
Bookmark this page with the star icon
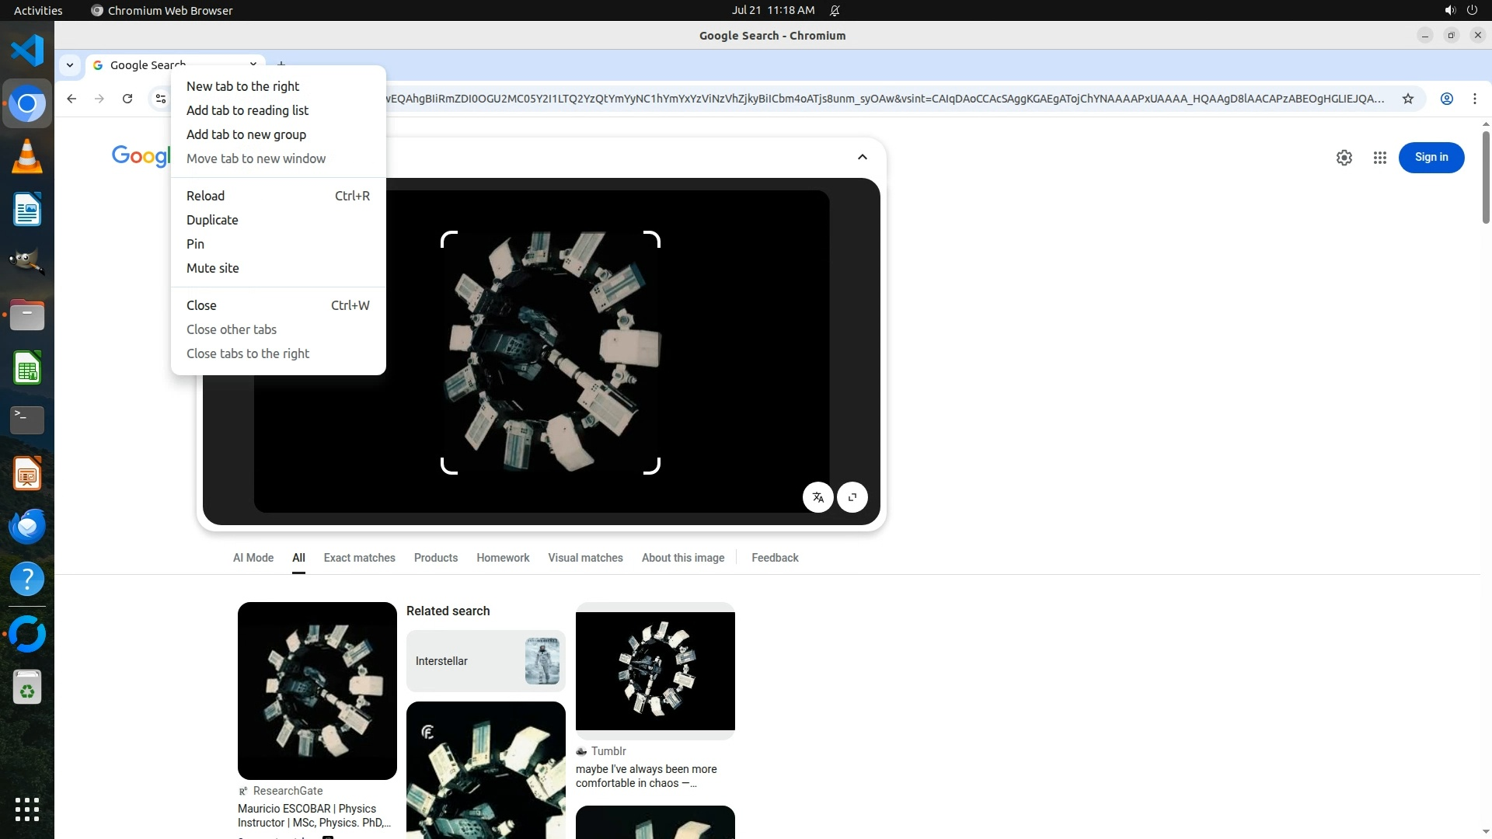coord(1407,99)
